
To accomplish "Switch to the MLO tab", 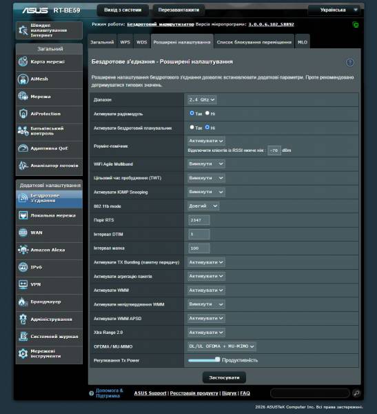I will tap(303, 42).
